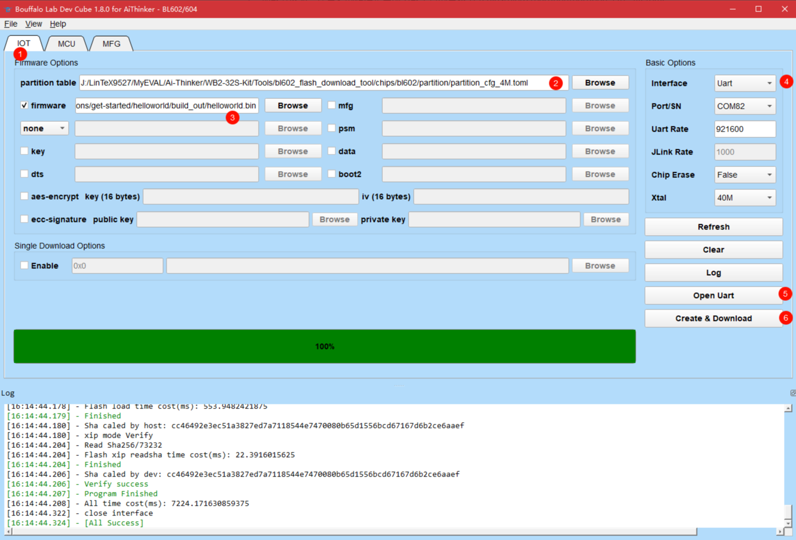Click the Uart Rate 921600 field

click(744, 129)
